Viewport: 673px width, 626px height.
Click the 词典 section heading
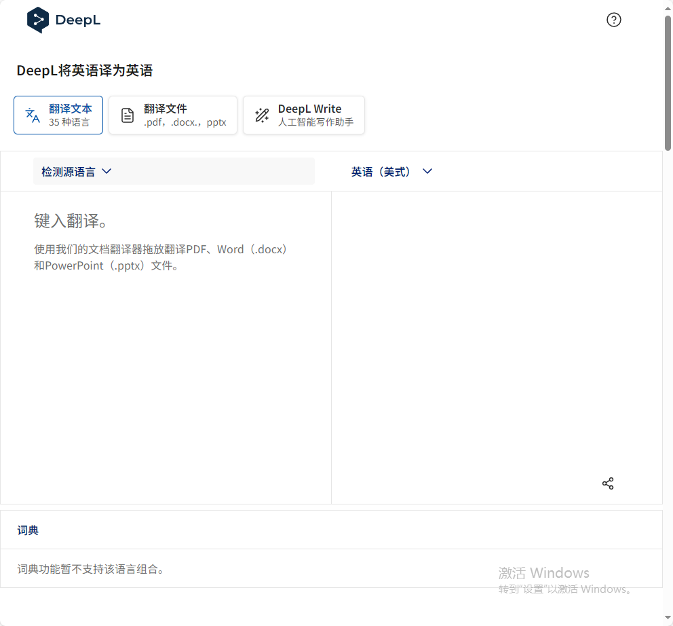pos(28,530)
